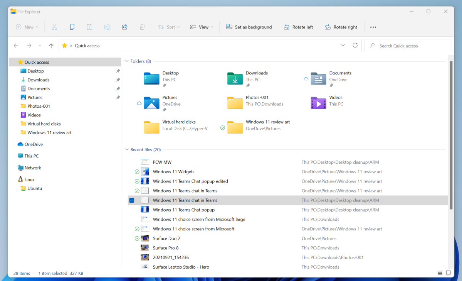Open the Downloads folder tile
The width and height of the screenshot is (462, 281).
click(x=247, y=79)
